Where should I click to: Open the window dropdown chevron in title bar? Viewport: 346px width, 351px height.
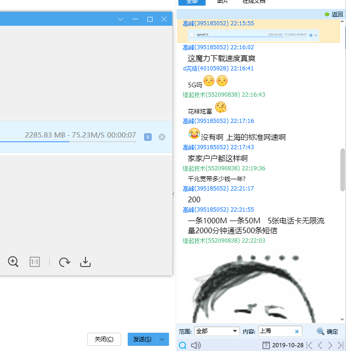(x=121, y=19)
